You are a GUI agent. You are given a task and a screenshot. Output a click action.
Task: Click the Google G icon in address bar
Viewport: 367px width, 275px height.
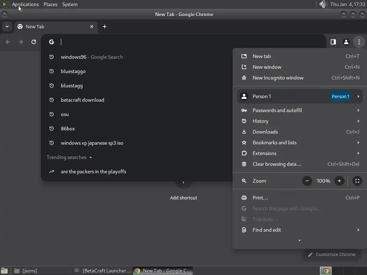coord(52,42)
